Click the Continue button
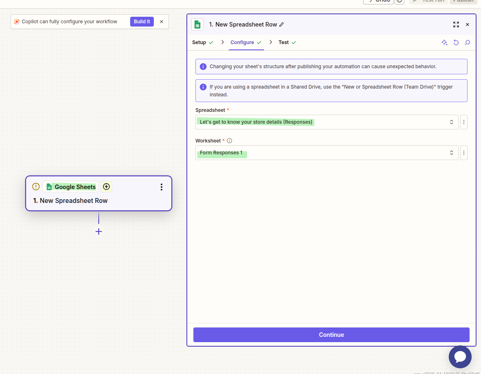The image size is (481, 374). [x=331, y=335]
